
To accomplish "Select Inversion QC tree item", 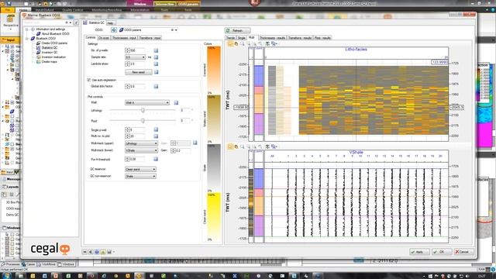I will 50,53.
